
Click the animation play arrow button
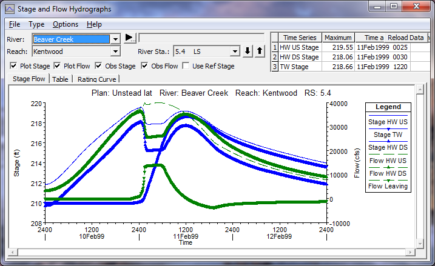click(130, 38)
